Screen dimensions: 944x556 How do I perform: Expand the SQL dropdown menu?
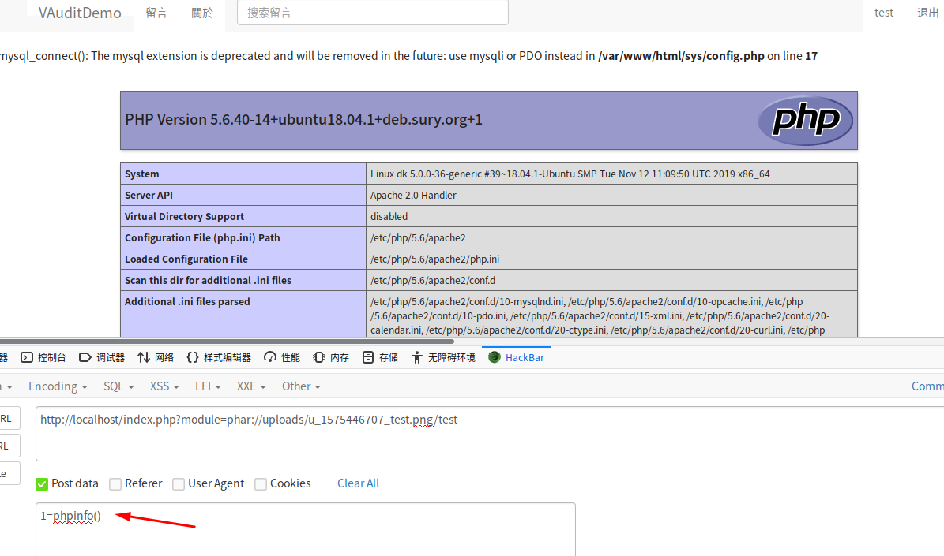coord(118,386)
